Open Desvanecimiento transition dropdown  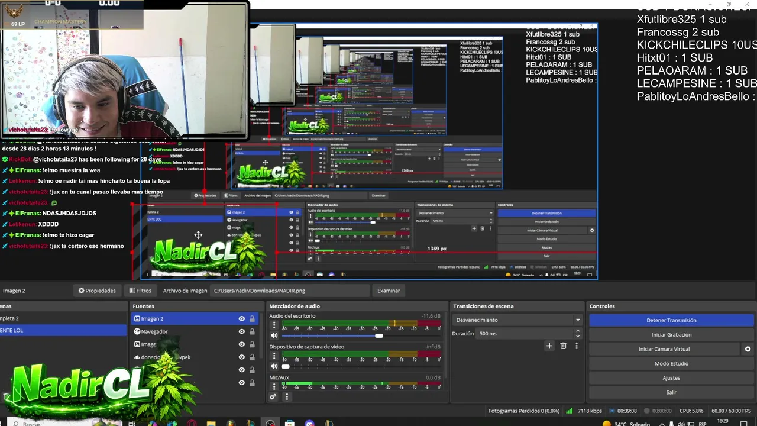pos(517,319)
